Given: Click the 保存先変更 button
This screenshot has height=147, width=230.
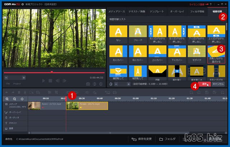Looking at the screenshot, I should pos(142,139).
